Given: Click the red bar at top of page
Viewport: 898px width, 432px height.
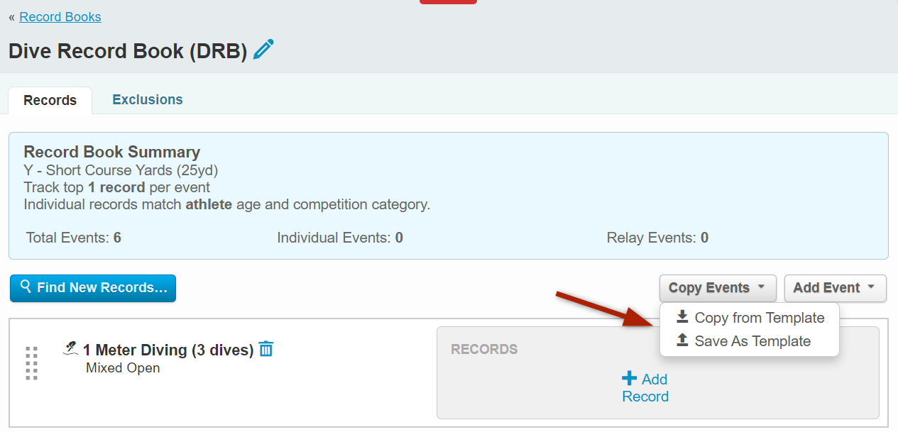Looking at the screenshot, I should (448, 2).
